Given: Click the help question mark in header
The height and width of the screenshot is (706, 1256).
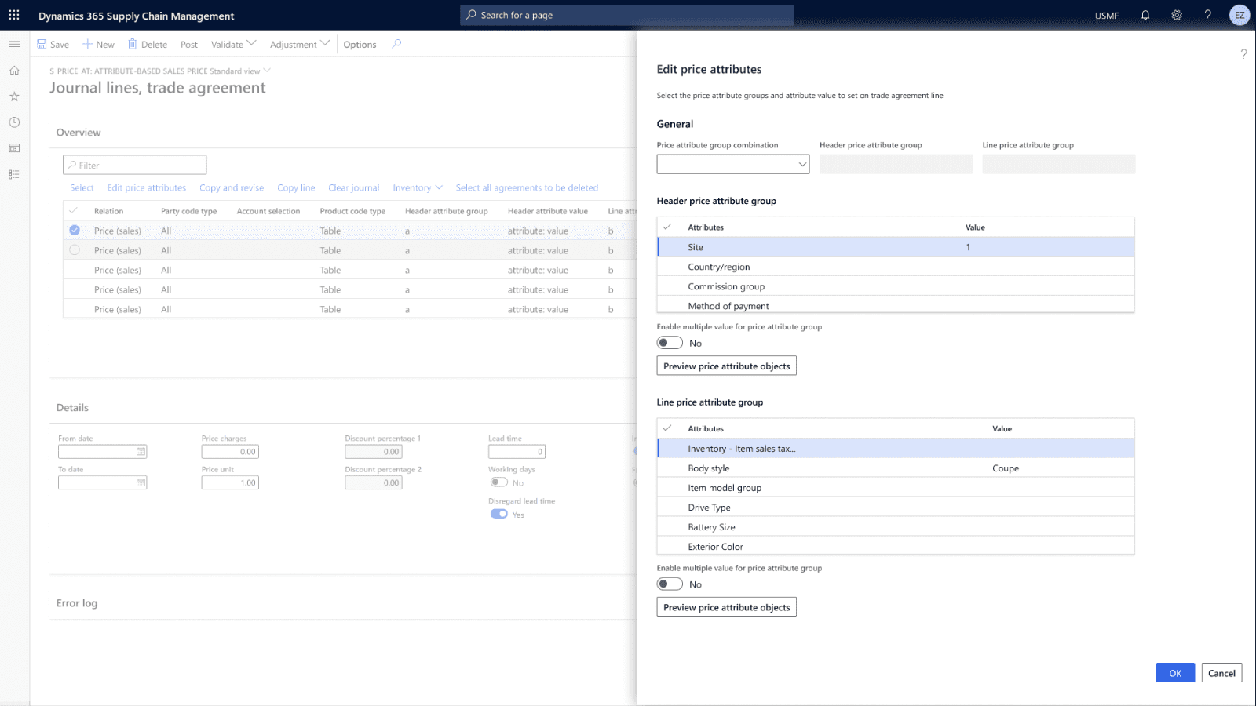Looking at the screenshot, I should click(1208, 15).
